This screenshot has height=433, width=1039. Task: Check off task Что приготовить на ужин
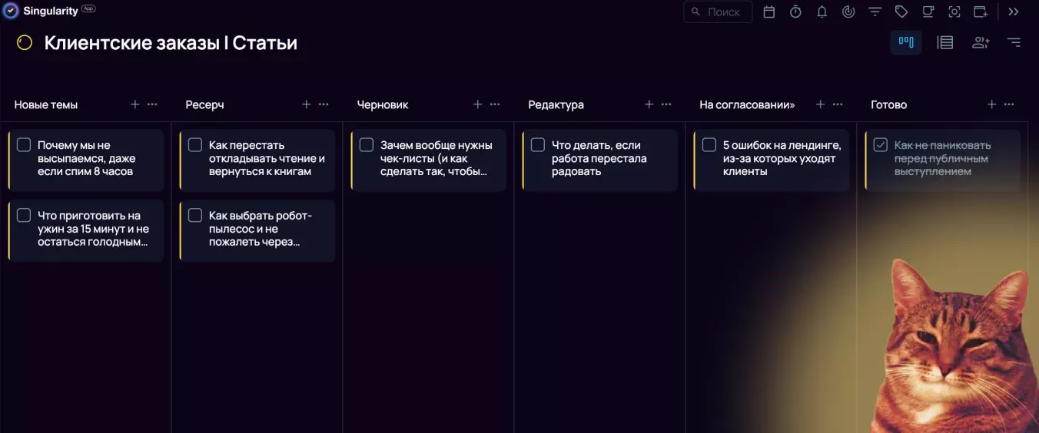[24, 215]
